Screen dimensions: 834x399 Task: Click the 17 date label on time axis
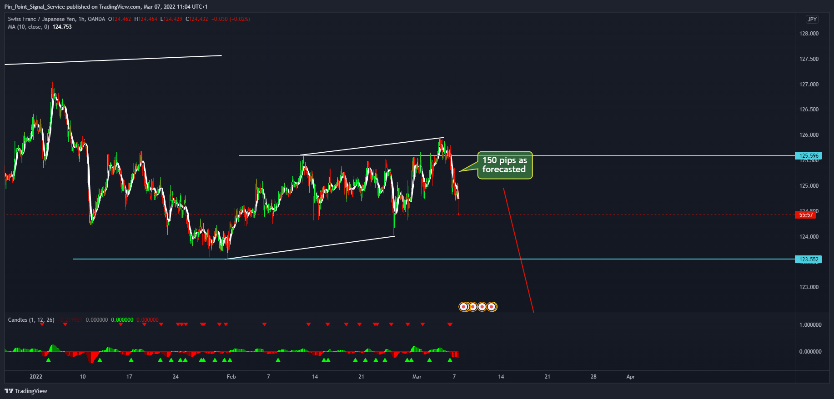(129, 377)
